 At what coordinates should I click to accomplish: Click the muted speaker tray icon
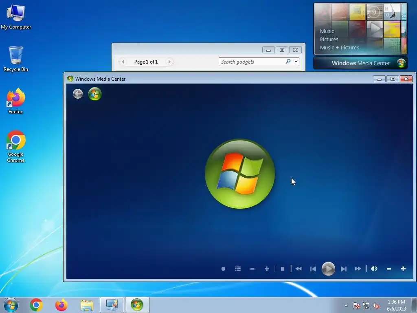tap(376, 306)
